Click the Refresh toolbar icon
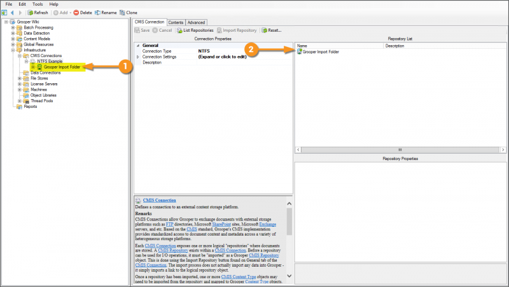 [30, 13]
